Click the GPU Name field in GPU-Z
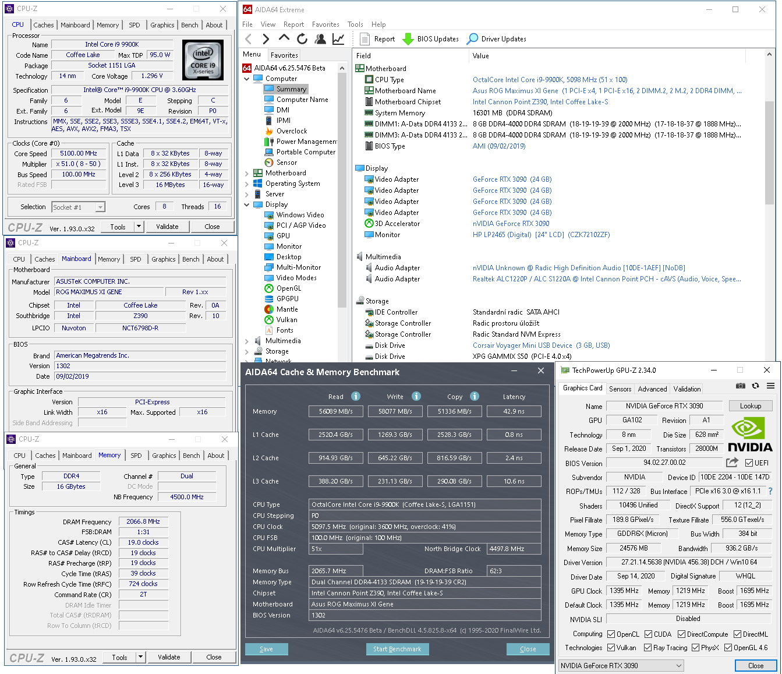Image resolution: width=782 pixels, height=674 pixels. coord(664,406)
